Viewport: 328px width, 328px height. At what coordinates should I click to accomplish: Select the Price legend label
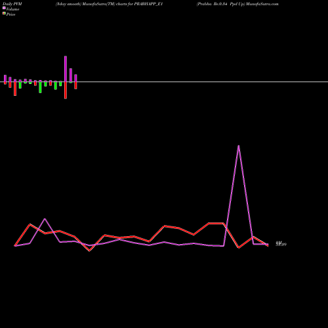10,14
